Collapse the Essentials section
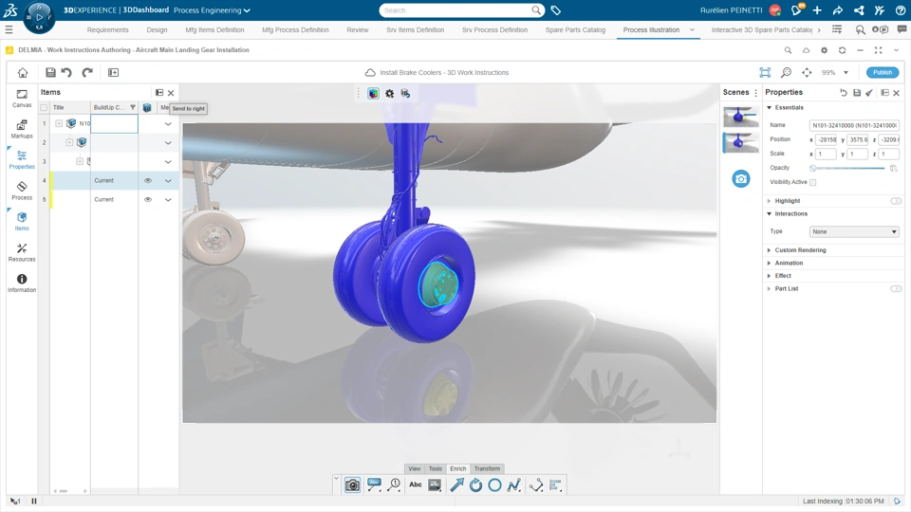 click(770, 107)
